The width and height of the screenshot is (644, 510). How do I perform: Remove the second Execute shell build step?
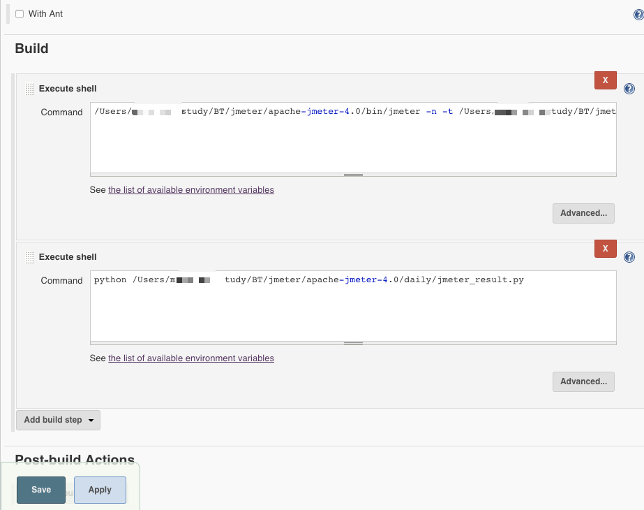pyautogui.click(x=606, y=249)
